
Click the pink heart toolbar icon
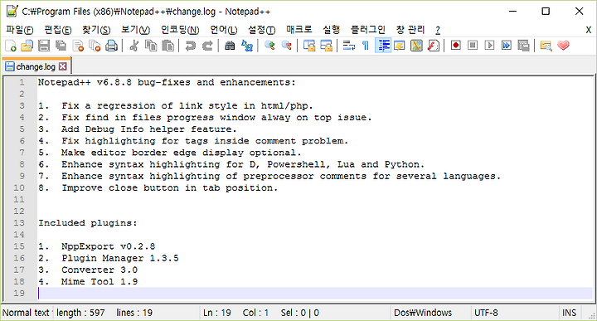(563, 46)
